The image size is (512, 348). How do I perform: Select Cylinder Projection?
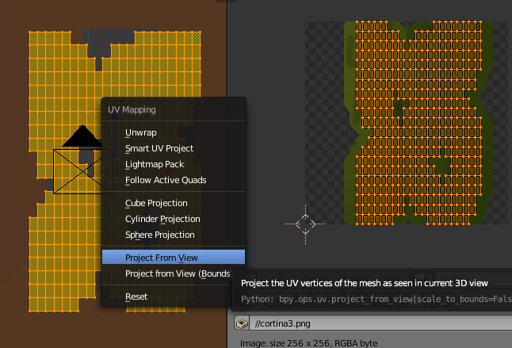(x=174, y=219)
